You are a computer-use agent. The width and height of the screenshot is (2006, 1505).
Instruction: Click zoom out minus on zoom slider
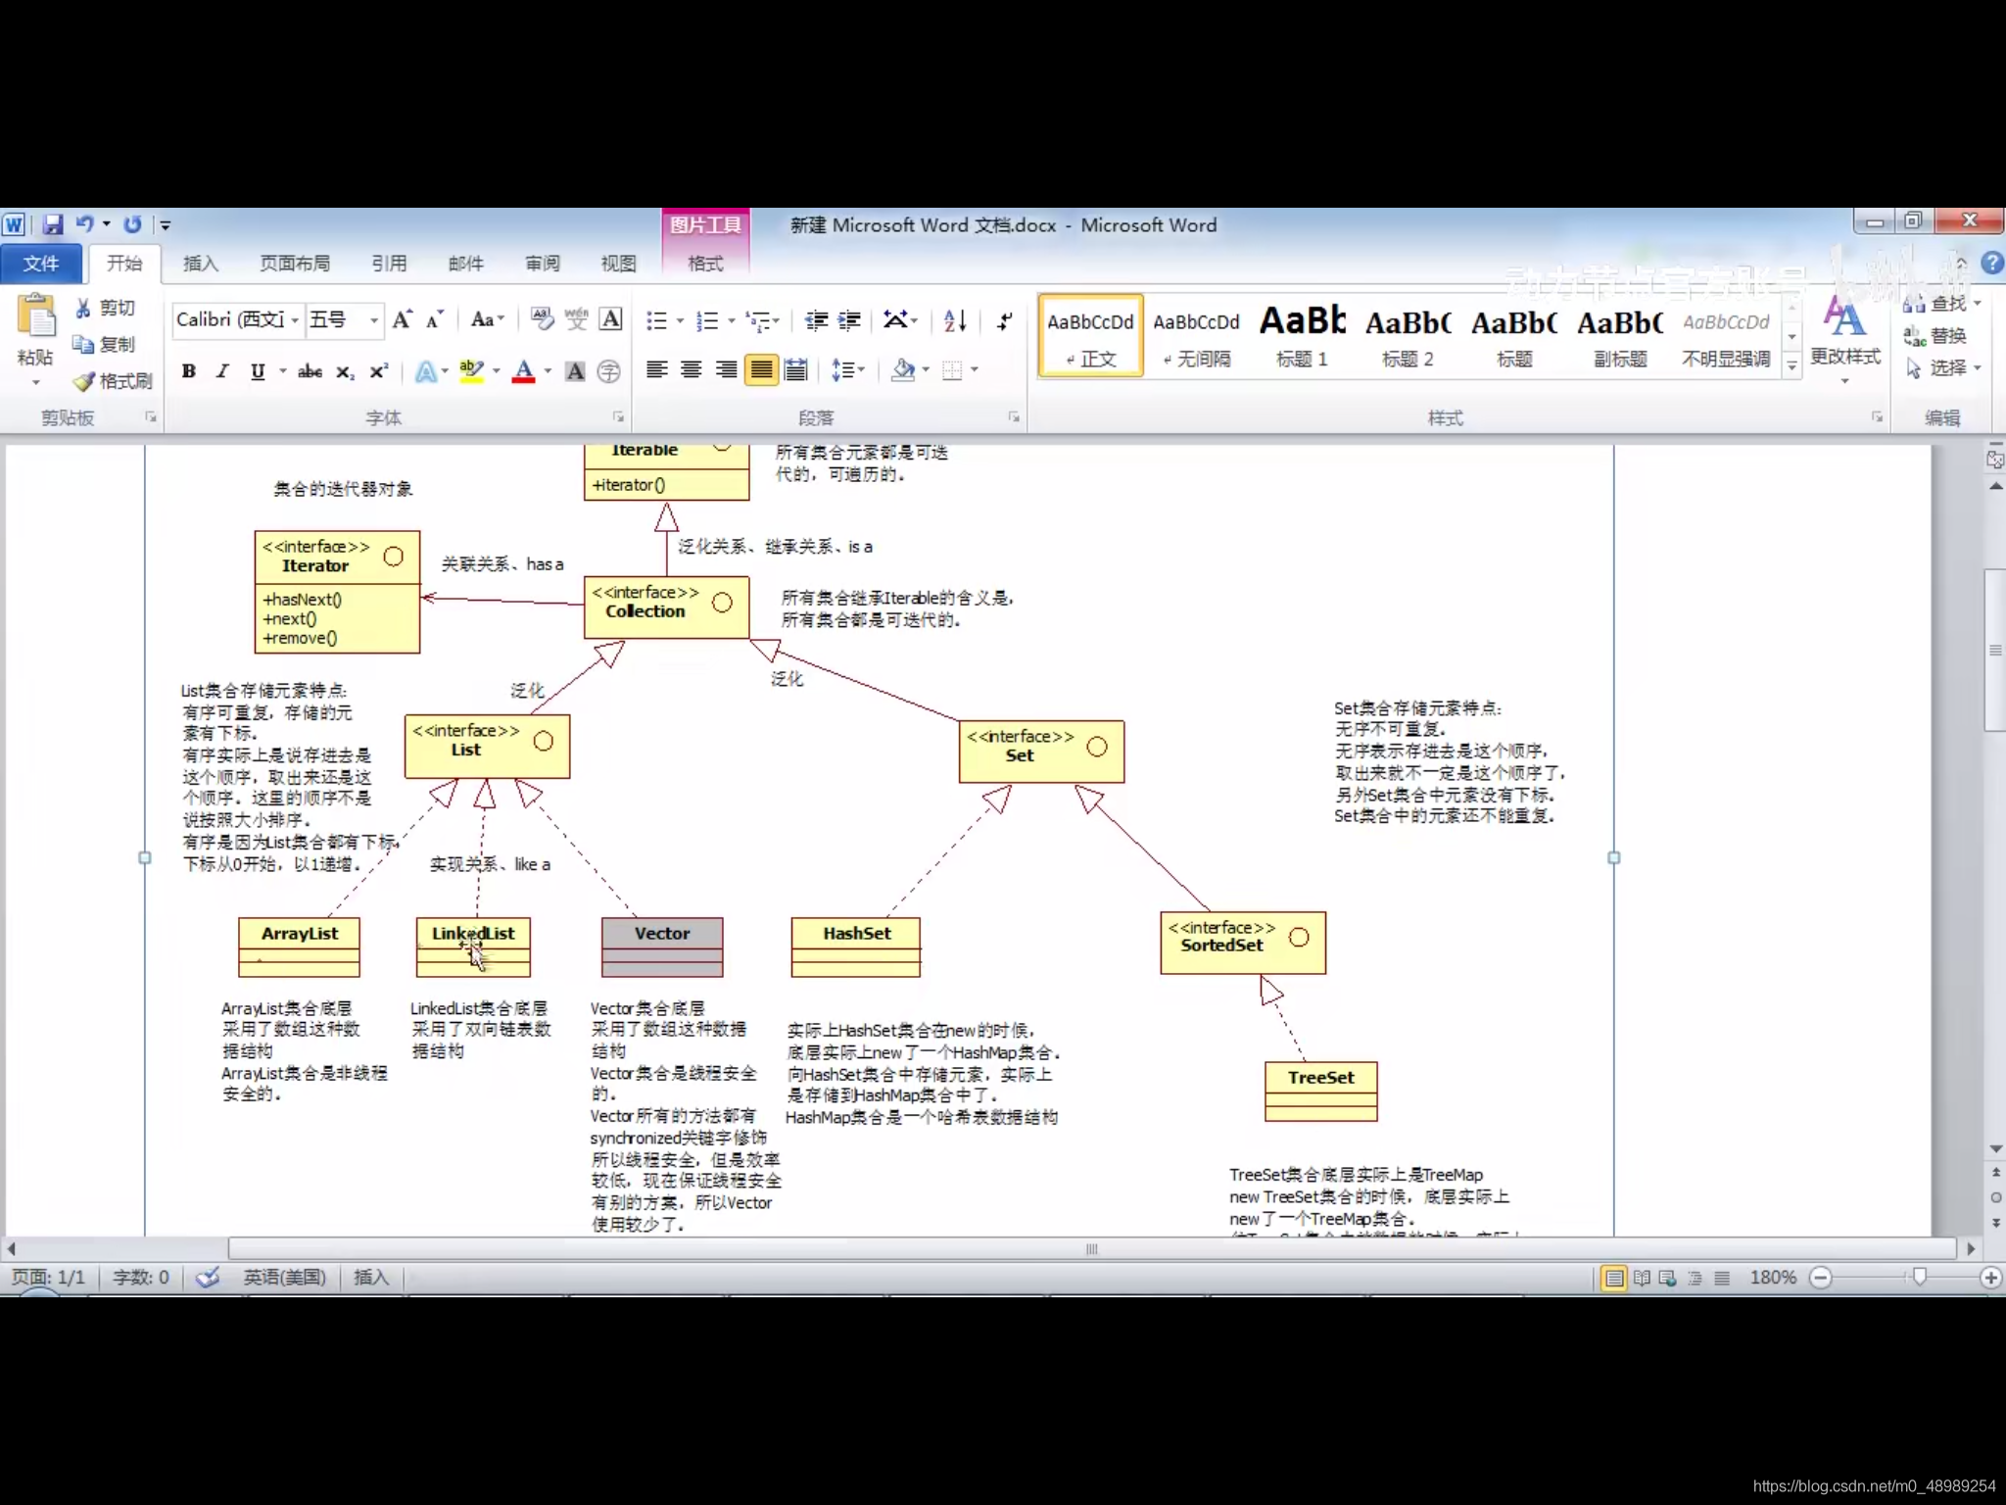[x=1822, y=1278]
